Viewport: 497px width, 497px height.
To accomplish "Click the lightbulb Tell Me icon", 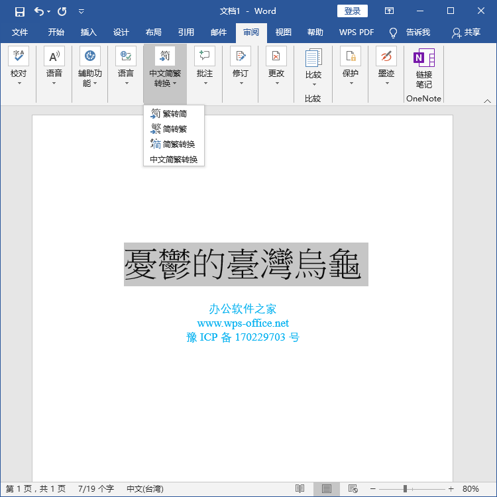I will click(x=393, y=32).
